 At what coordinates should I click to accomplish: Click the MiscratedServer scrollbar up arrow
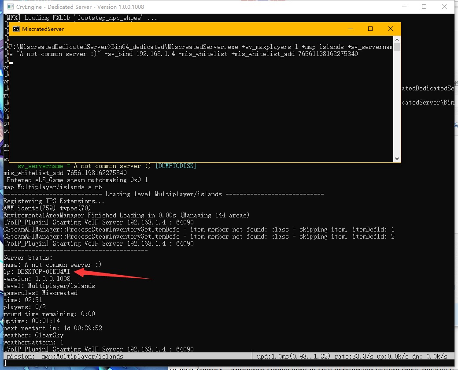coord(397,40)
